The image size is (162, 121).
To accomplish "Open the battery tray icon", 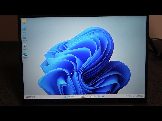I will click(x=133, y=96).
